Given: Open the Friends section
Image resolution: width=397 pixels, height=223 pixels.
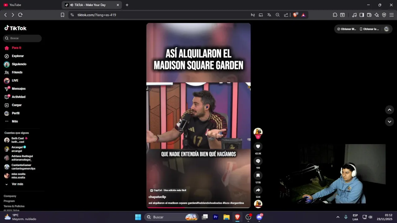Looking at the screenshot, I should coord(13,72).
